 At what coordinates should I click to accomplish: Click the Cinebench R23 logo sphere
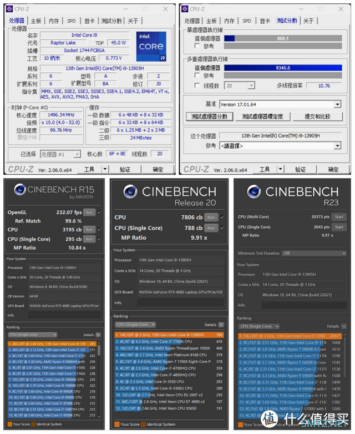253,191
